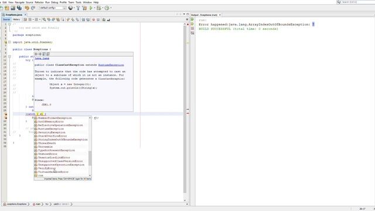Click the Re-run green arrow in Output
Screen dimensions: 375x211
pyautogui.click(x=192, y=19)
